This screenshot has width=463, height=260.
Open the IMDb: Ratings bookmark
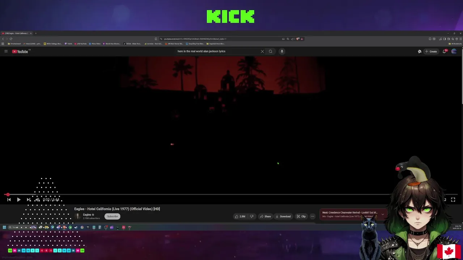(x=53, y=44)
